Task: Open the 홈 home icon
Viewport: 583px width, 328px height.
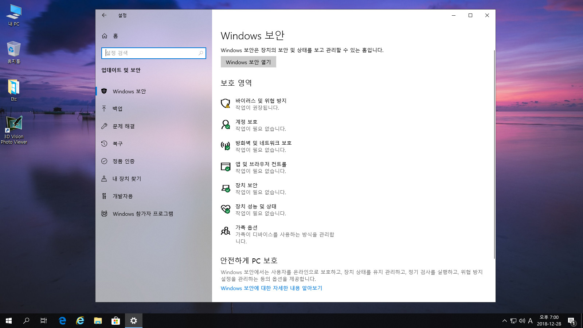Action: click(105, 36)
